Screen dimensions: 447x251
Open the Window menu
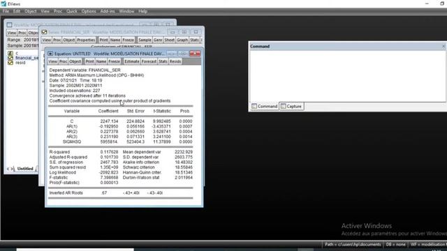(126, 11)
